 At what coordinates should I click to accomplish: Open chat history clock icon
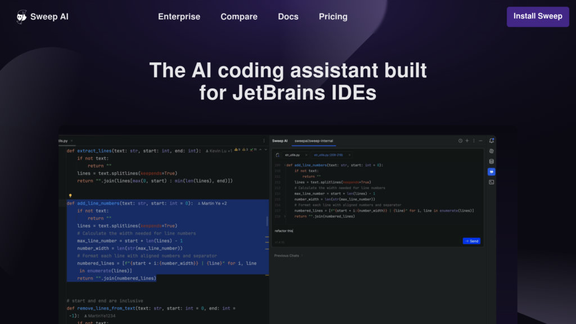pos(460,141)
